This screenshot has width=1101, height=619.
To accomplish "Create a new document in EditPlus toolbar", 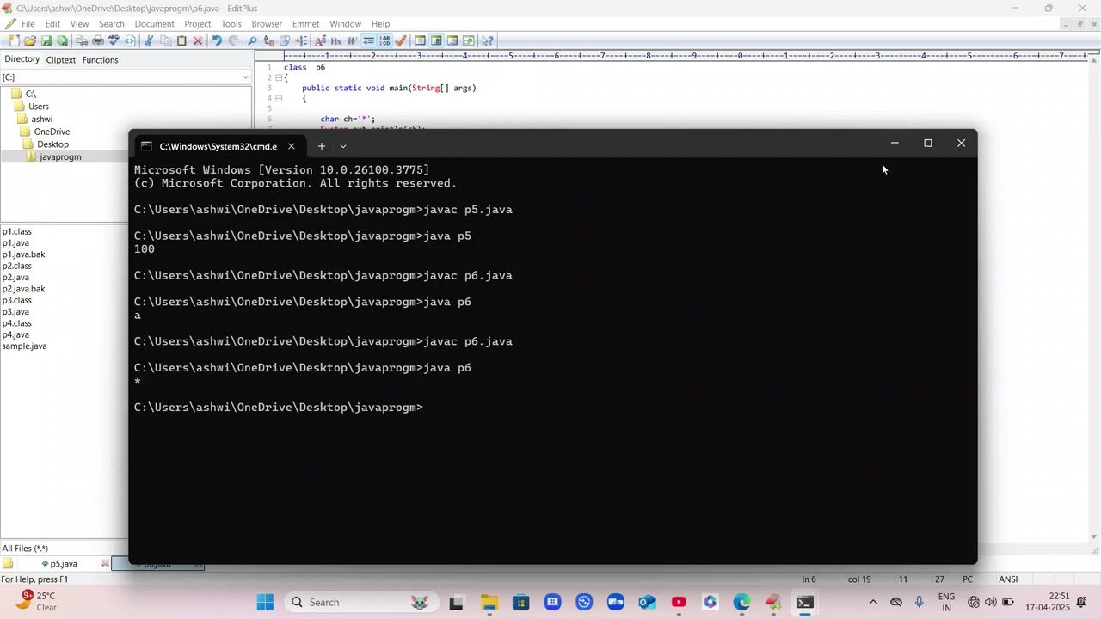I will tap(15, 40).
